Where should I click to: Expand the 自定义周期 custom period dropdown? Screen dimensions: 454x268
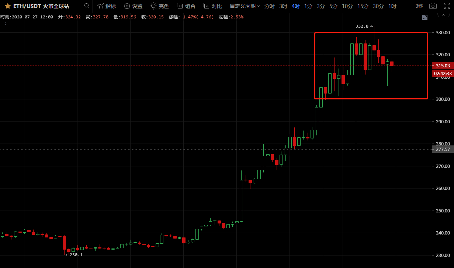[245, 6]
